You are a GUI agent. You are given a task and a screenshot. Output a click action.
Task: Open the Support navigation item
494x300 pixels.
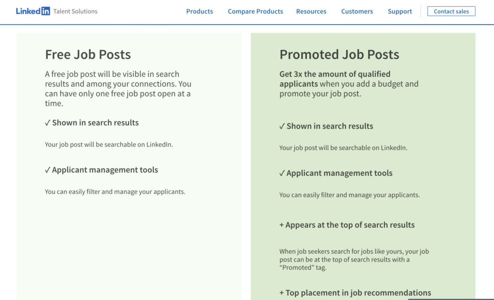coord(399,11)
